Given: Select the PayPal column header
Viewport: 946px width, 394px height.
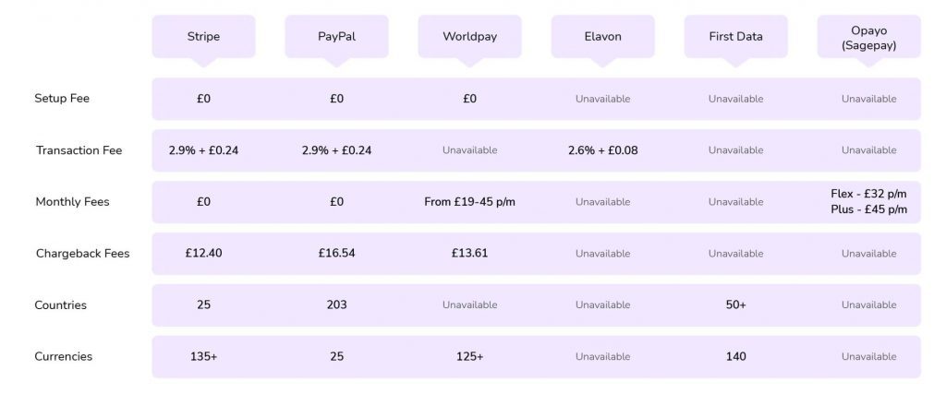Looking at the screenshot, I should 336,37.
